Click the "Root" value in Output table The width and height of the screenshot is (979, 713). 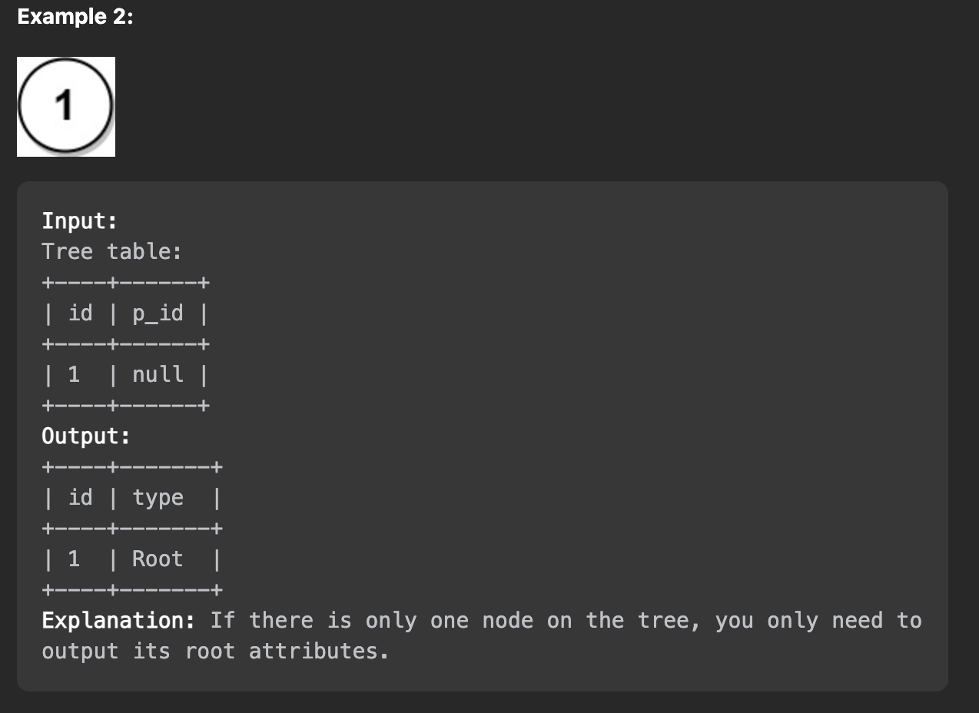click(158, 559)
